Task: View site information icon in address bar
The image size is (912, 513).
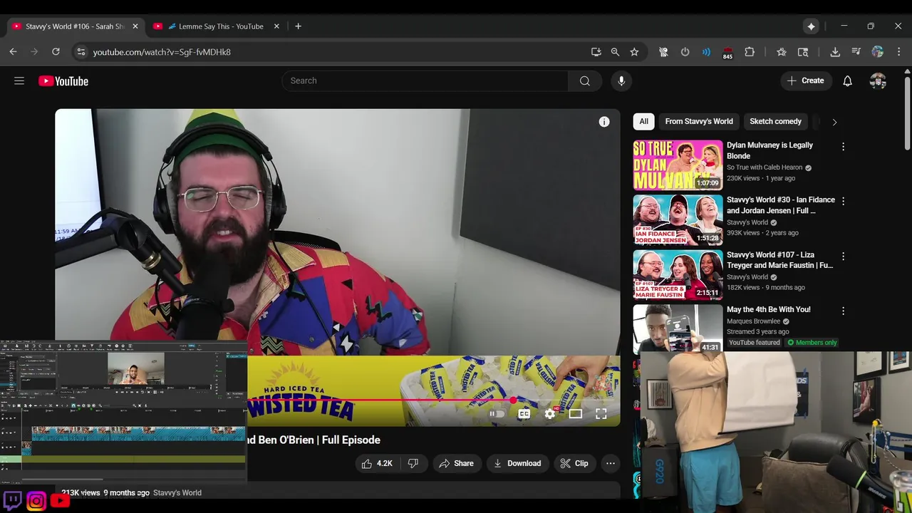Action: pos(81,52)
